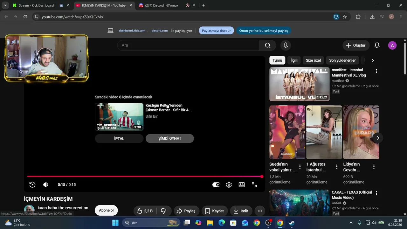
Task: Save the video using Kaydet
Action: [x=214, y=211]
